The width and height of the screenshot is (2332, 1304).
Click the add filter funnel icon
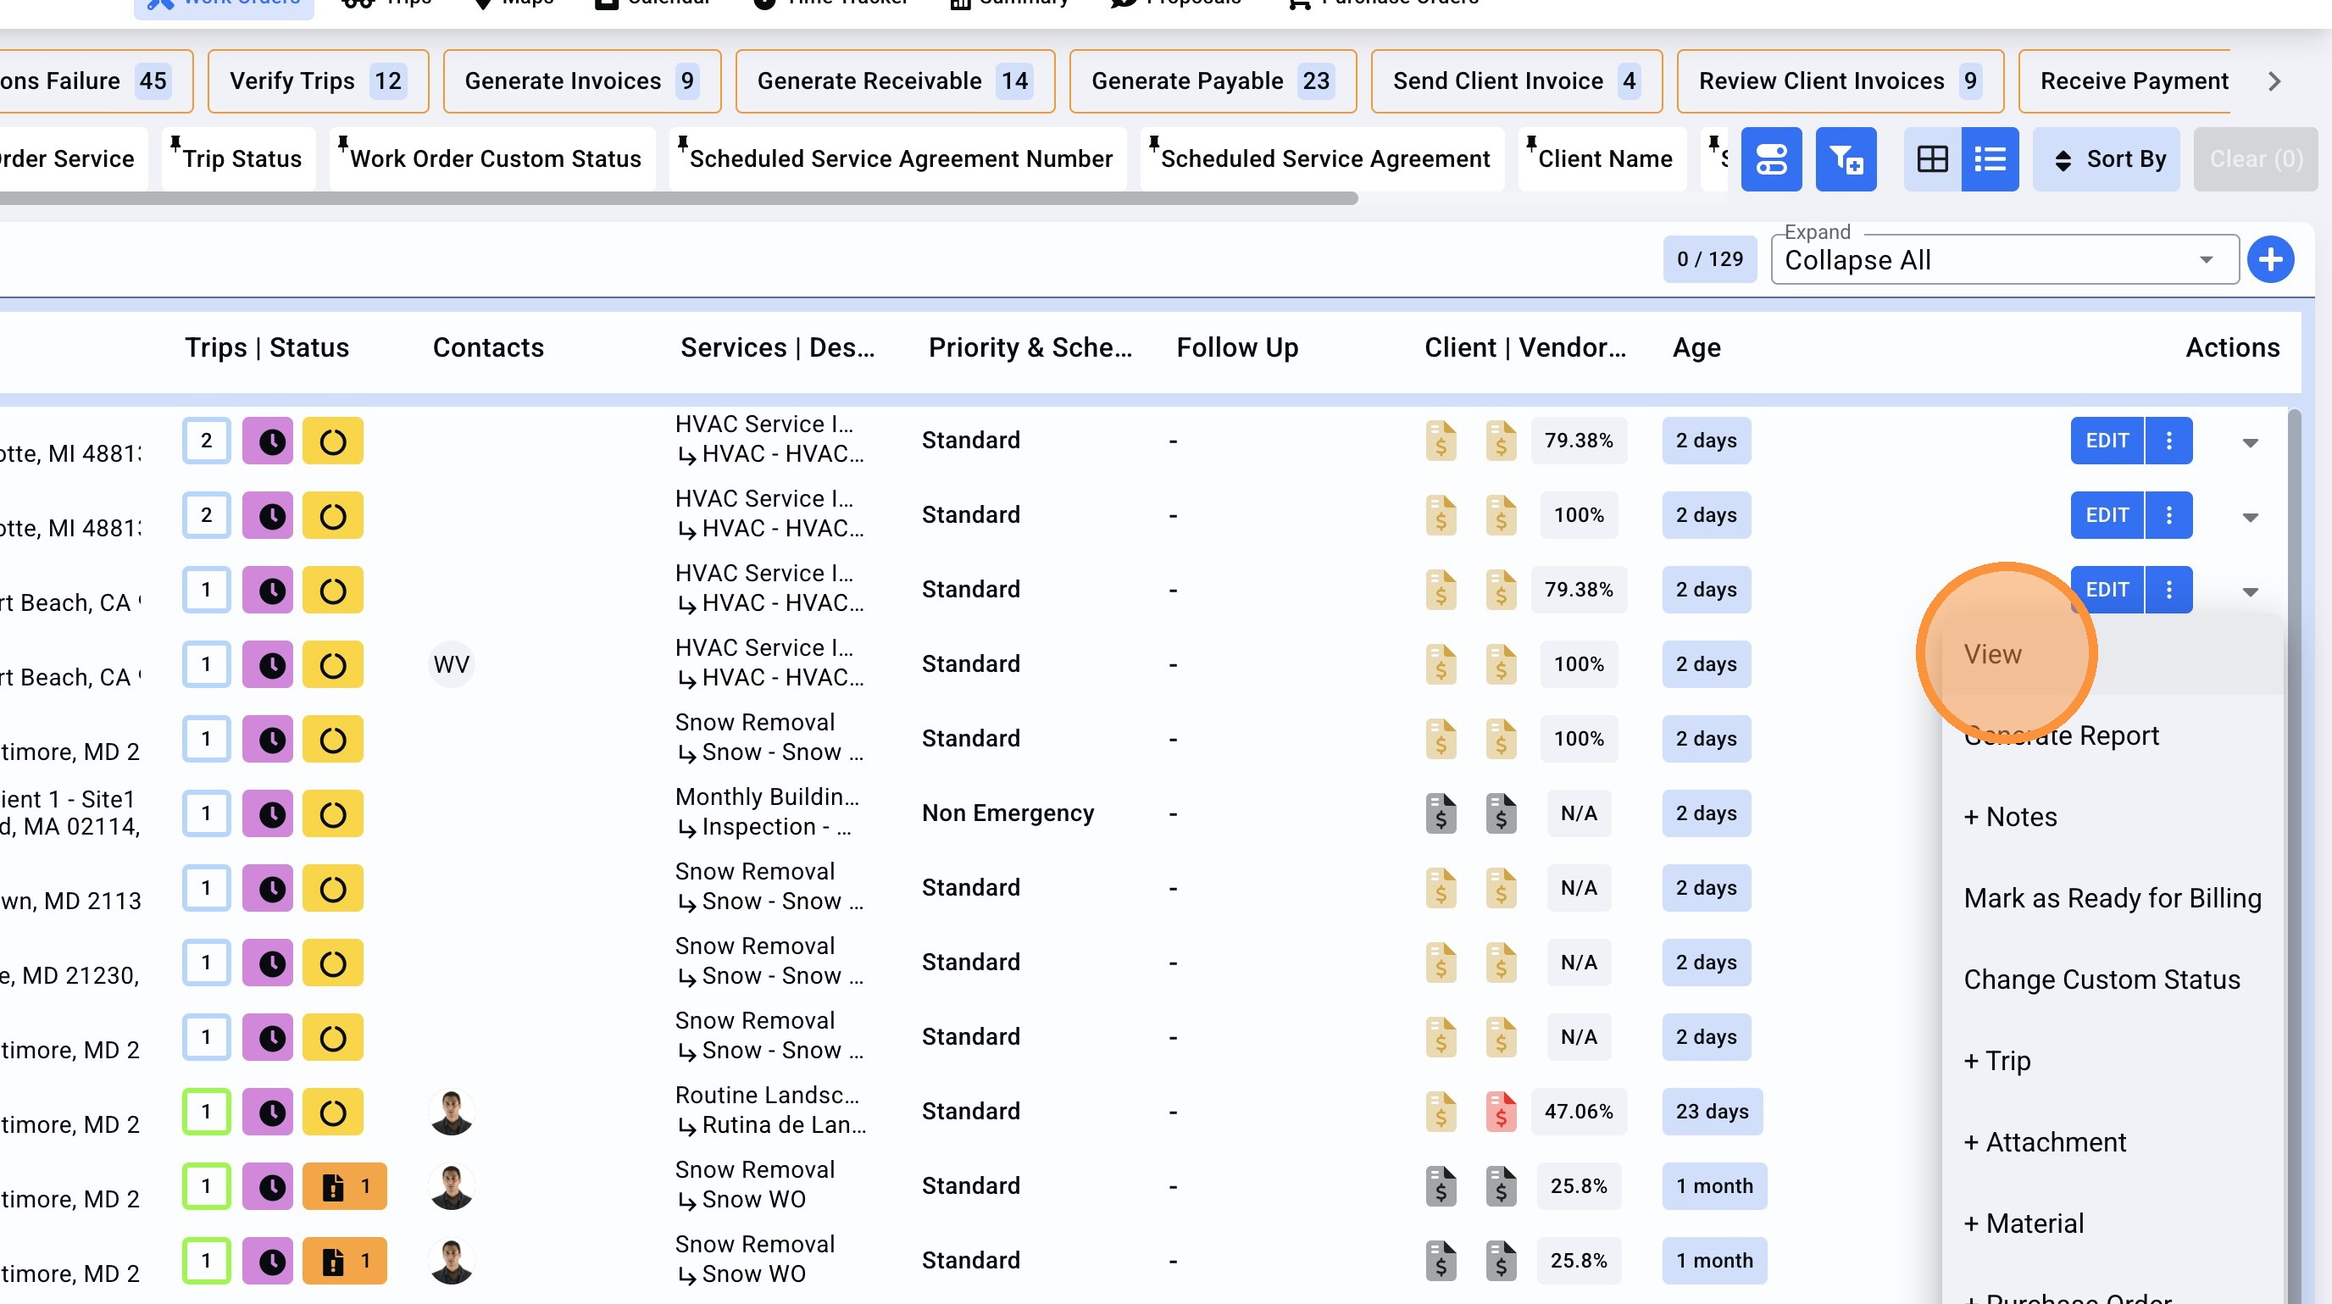click(x=1845, y=159)
